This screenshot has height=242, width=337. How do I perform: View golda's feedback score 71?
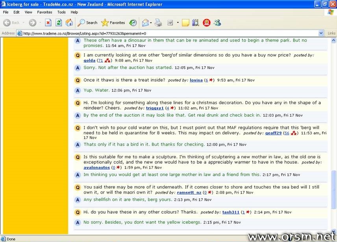point(100,60)
